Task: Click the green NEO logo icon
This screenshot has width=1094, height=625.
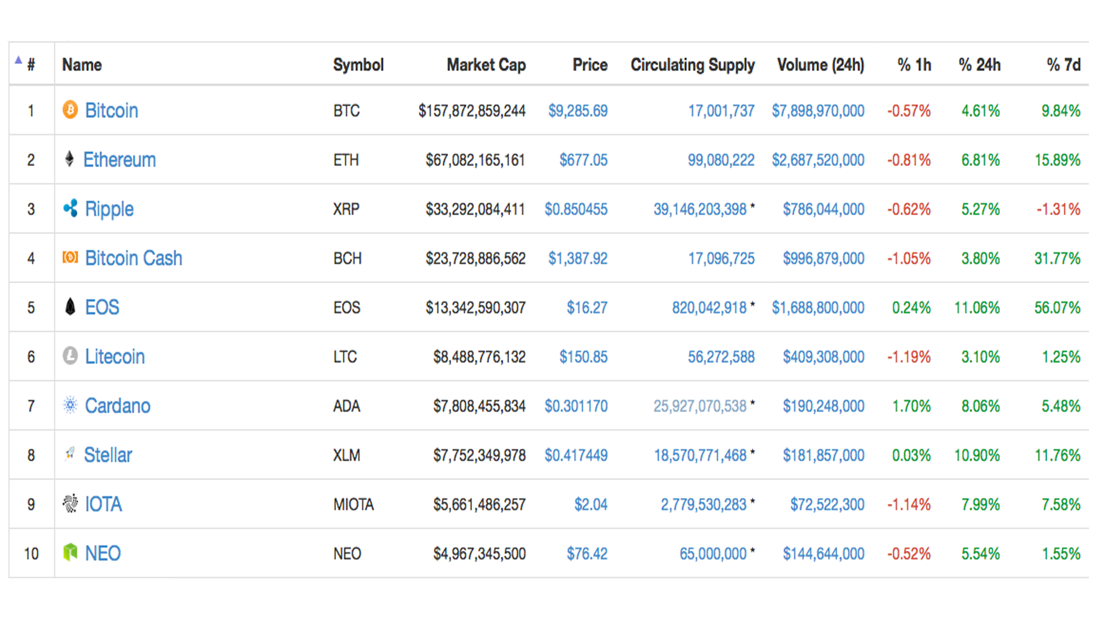Action: (70, 552)
